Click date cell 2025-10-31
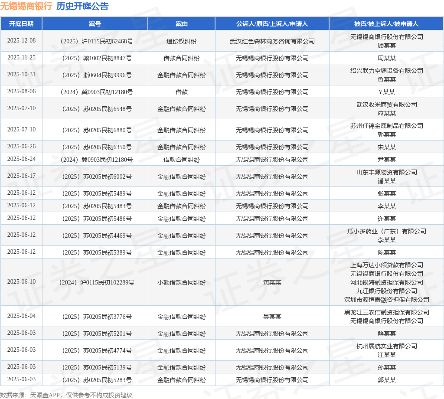The width and height of the screenshot is (444, 399). click(22, 74)
